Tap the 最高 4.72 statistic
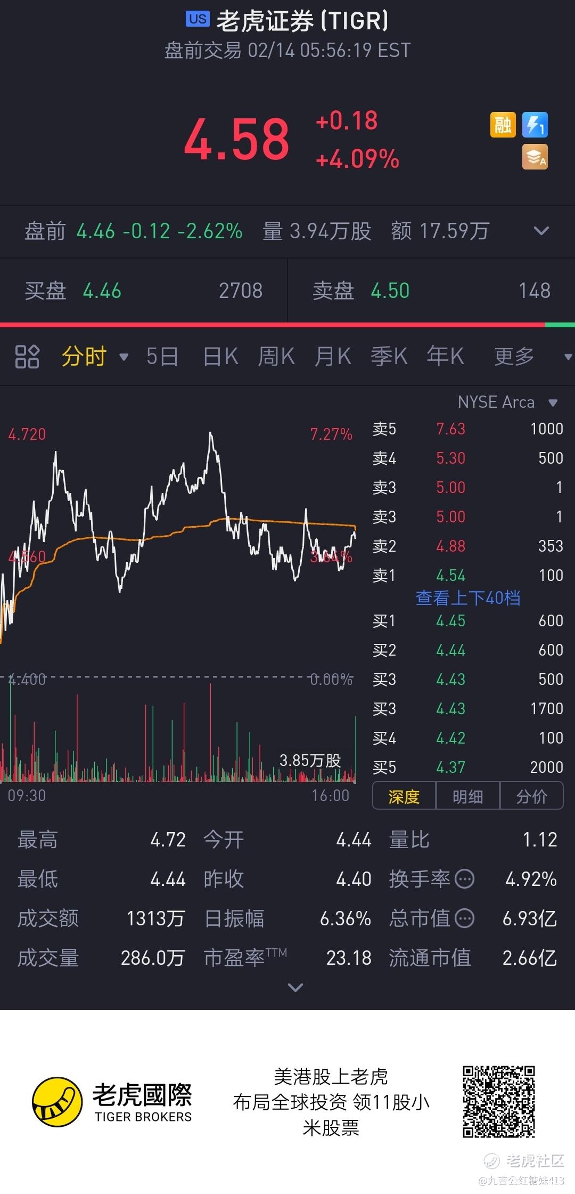The width and height of the screenshot is (575, 1194). click(x=102, y=840)
